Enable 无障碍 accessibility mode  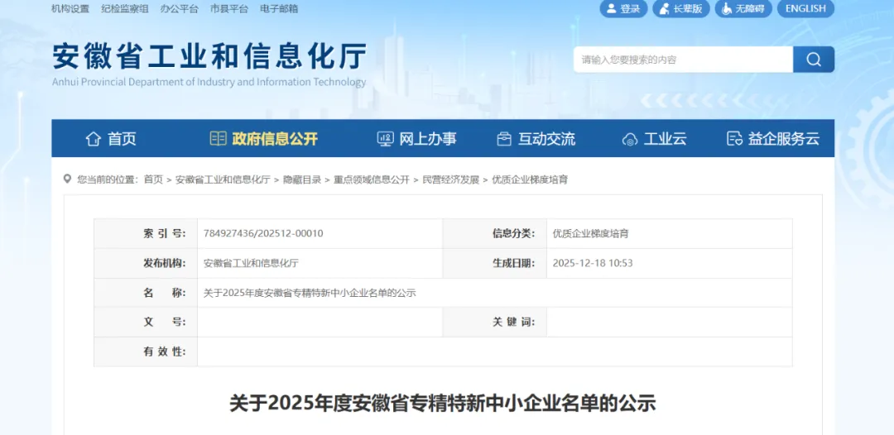point(741,9)
